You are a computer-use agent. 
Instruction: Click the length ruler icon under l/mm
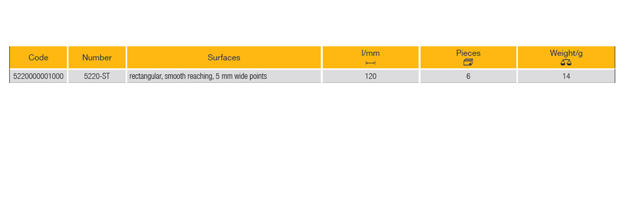(370, 63)
